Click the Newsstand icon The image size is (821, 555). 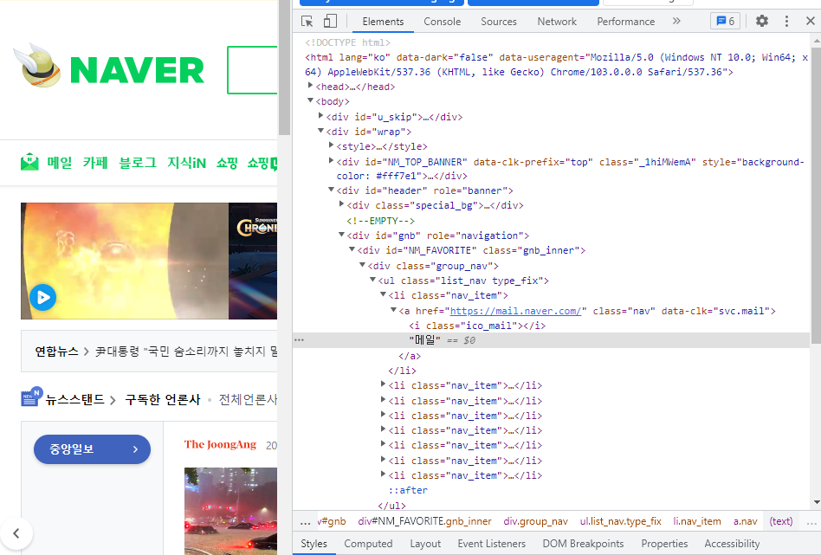[31, 397]
